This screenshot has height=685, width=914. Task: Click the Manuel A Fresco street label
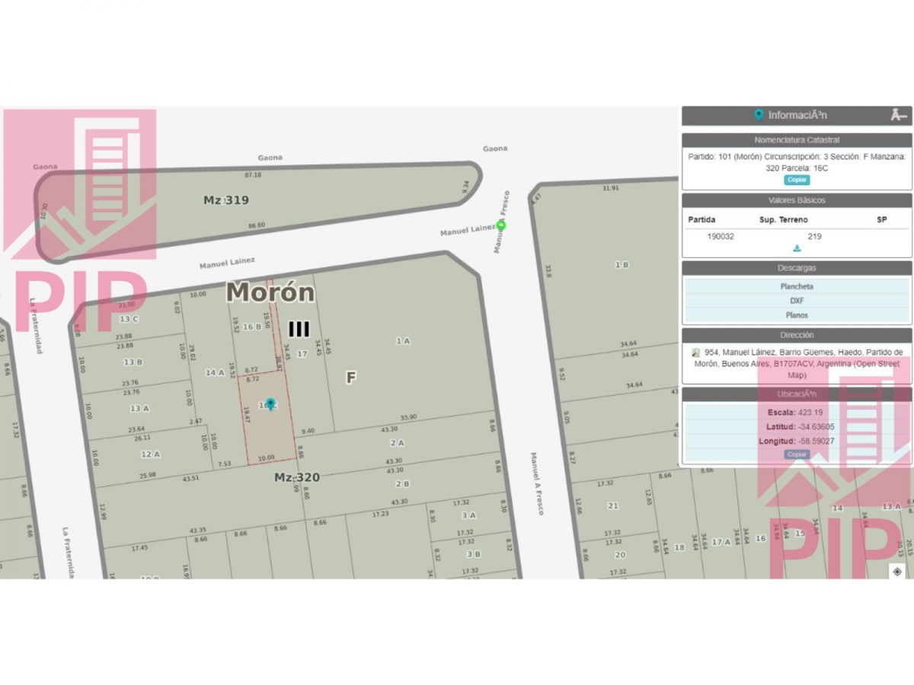(x=536, y=484)
